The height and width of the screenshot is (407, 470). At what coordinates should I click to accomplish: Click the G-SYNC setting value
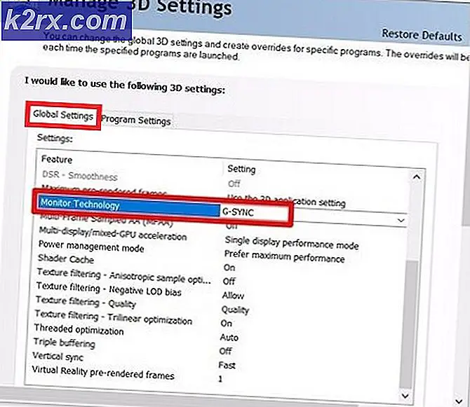coord(238,212)
